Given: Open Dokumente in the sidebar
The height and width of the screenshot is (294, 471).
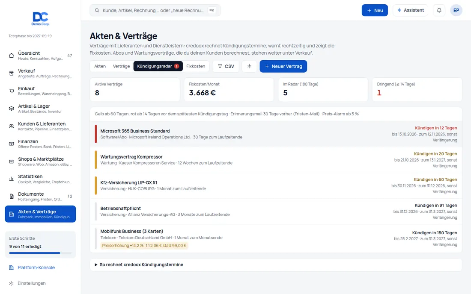Looking at the screenshot, I should pos(40,197).
